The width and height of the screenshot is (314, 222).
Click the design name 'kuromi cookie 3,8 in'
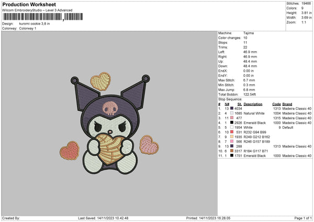click(x=35, y=24)
